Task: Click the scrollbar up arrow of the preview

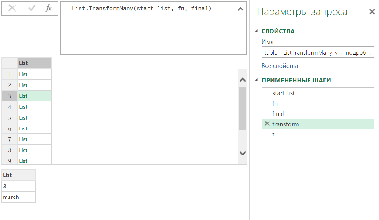Action: tap(242, 80)
